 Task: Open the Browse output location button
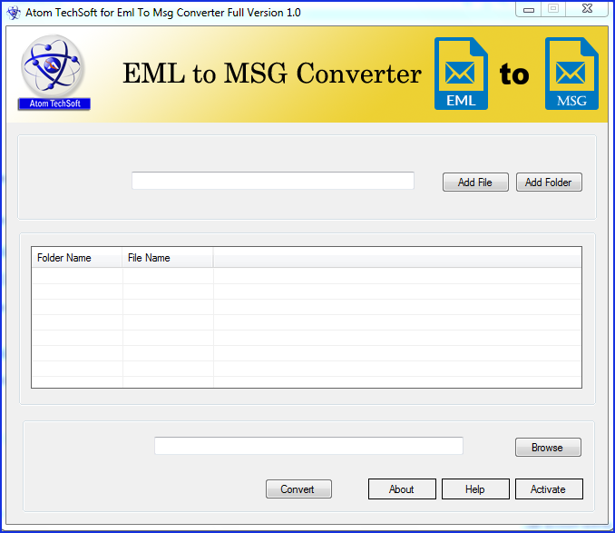(548, 447)
